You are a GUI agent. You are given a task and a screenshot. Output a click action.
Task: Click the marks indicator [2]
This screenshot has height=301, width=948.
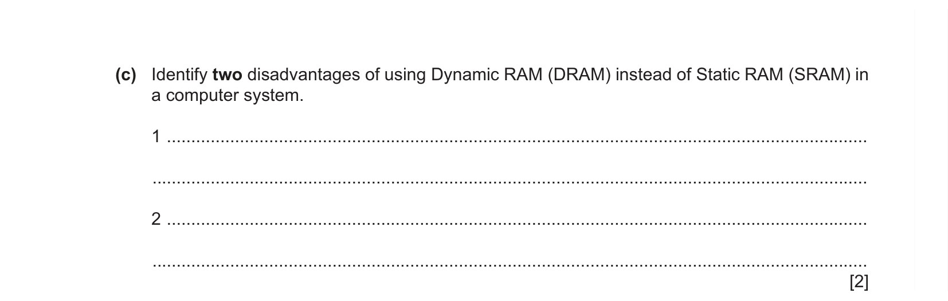[859, 282]
